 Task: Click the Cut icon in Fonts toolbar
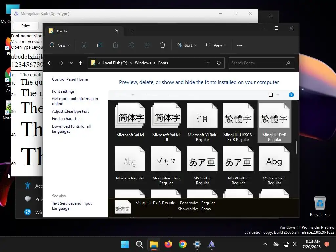(84, 45)
